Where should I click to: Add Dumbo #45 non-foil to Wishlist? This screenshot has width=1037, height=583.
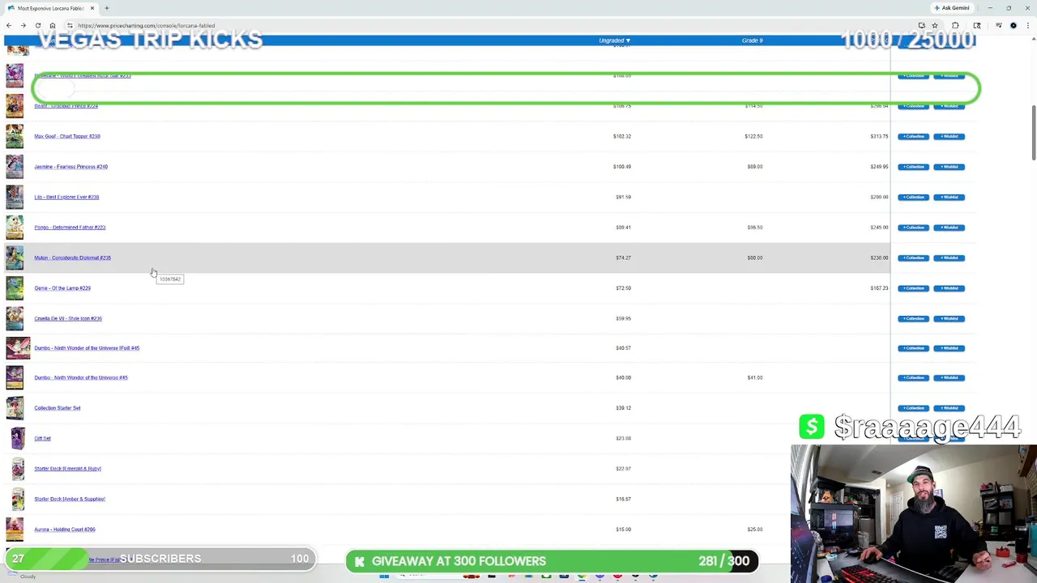click(949, 377)
